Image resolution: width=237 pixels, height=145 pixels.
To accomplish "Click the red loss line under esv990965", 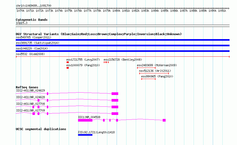I will [x=148, y=79].
